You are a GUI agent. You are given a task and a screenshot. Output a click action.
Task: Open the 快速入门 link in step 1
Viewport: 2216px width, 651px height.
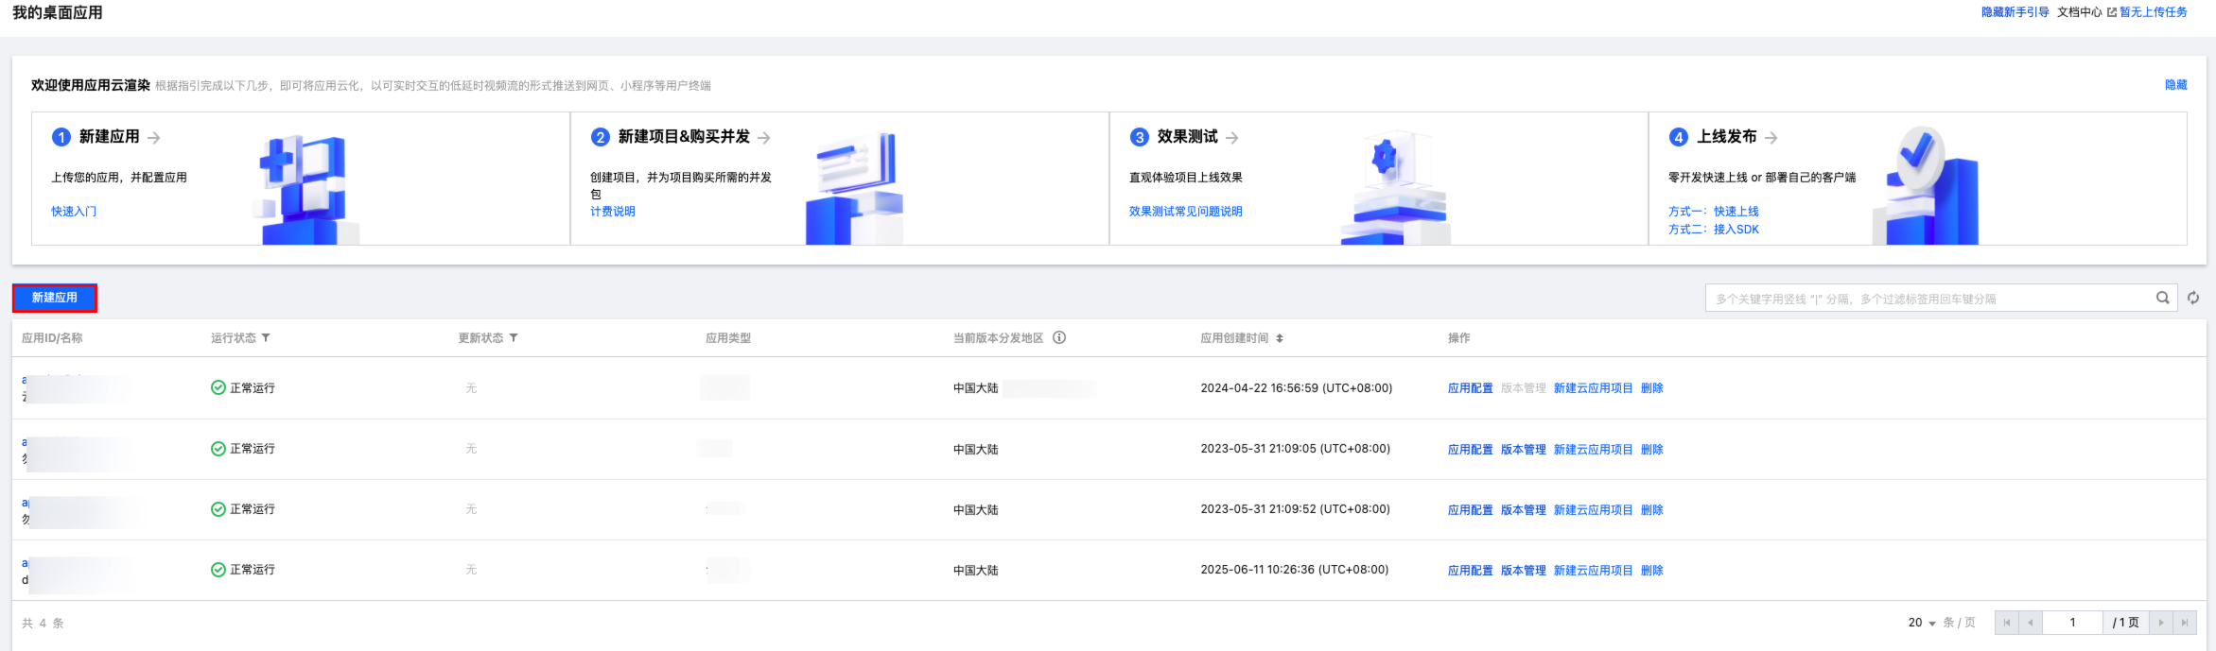(x=74, y=212)
